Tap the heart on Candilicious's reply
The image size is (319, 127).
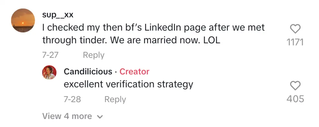point(295,86)
